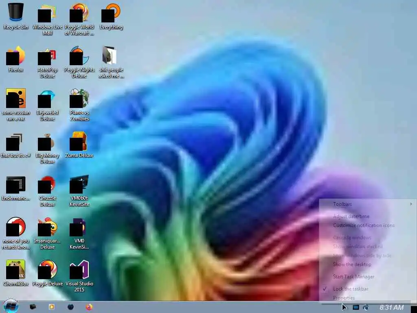Launch Big Money Deluxe
This screenshot has height=313, width=417.
point(47,148)
